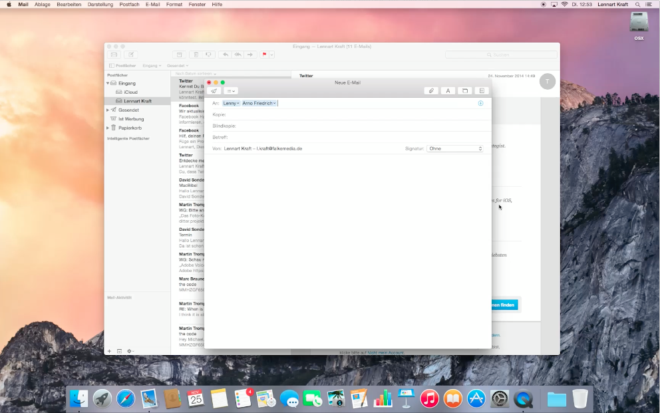The width and height of the screenshot is (660, 413).
Task: Open OSX drive icon on desktop
Action: (639, 26)
